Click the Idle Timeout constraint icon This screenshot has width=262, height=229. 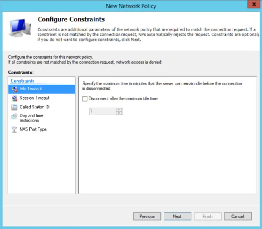[x=14, y=89]
